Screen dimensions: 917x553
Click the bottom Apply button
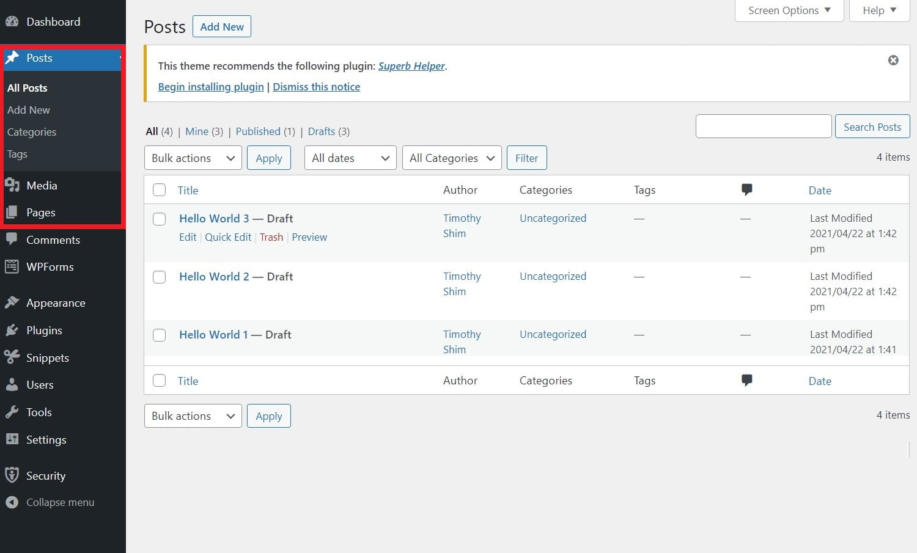pos(269,416)
